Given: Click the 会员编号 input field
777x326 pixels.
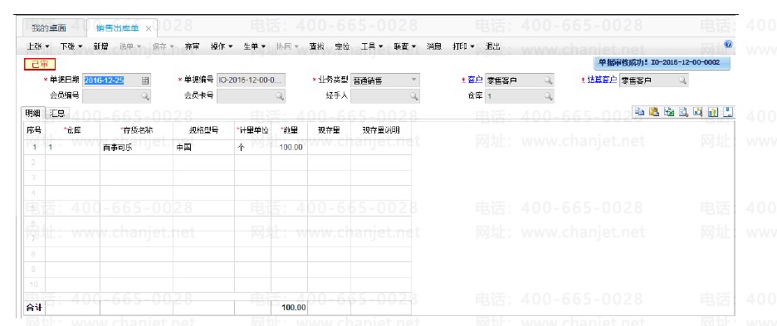Looking at the screenshot, I should click(116, 96).
